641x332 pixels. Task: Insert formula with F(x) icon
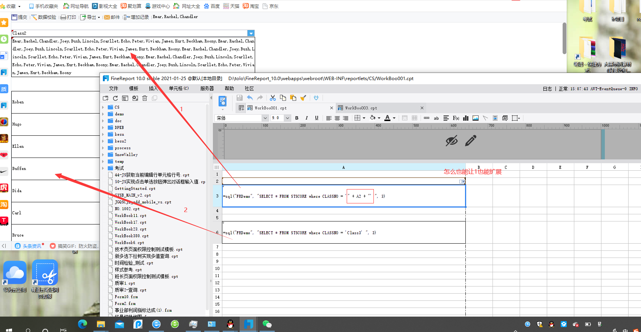pos(456,118)
